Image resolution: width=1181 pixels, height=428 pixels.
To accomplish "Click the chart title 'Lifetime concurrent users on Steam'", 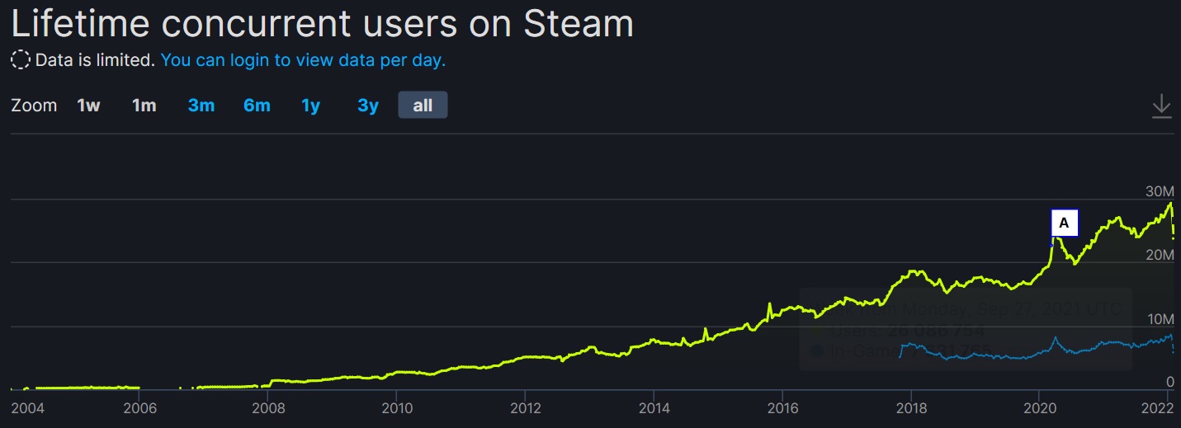I will point(322,24).
